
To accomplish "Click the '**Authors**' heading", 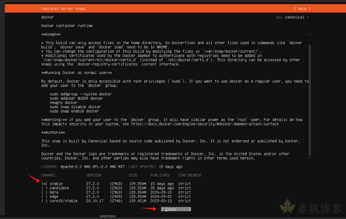I will tap(53, 133).
